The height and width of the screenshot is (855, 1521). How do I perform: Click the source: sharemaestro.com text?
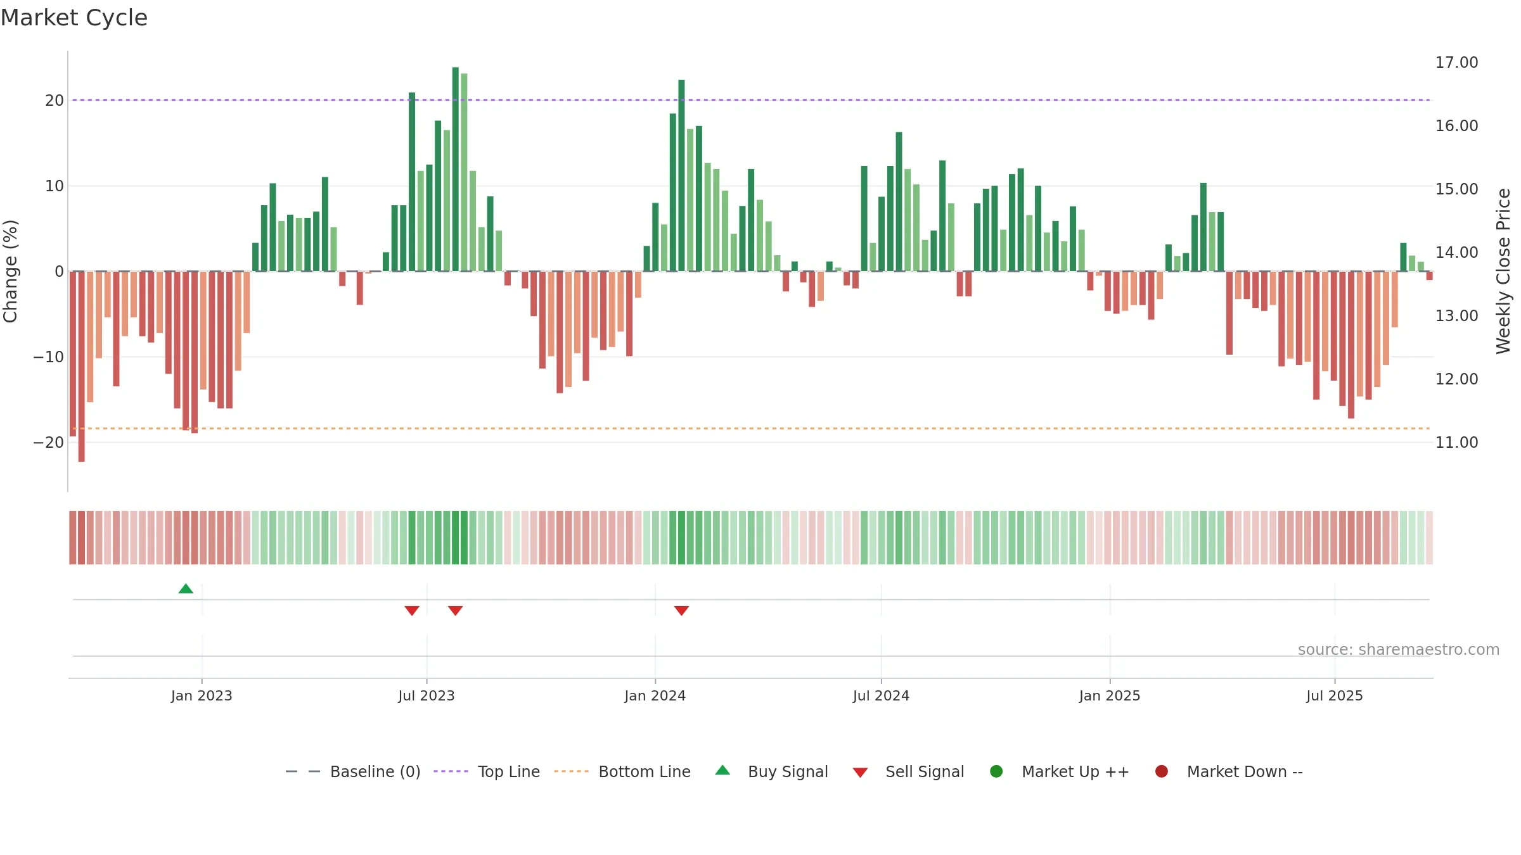point(1399,650)
